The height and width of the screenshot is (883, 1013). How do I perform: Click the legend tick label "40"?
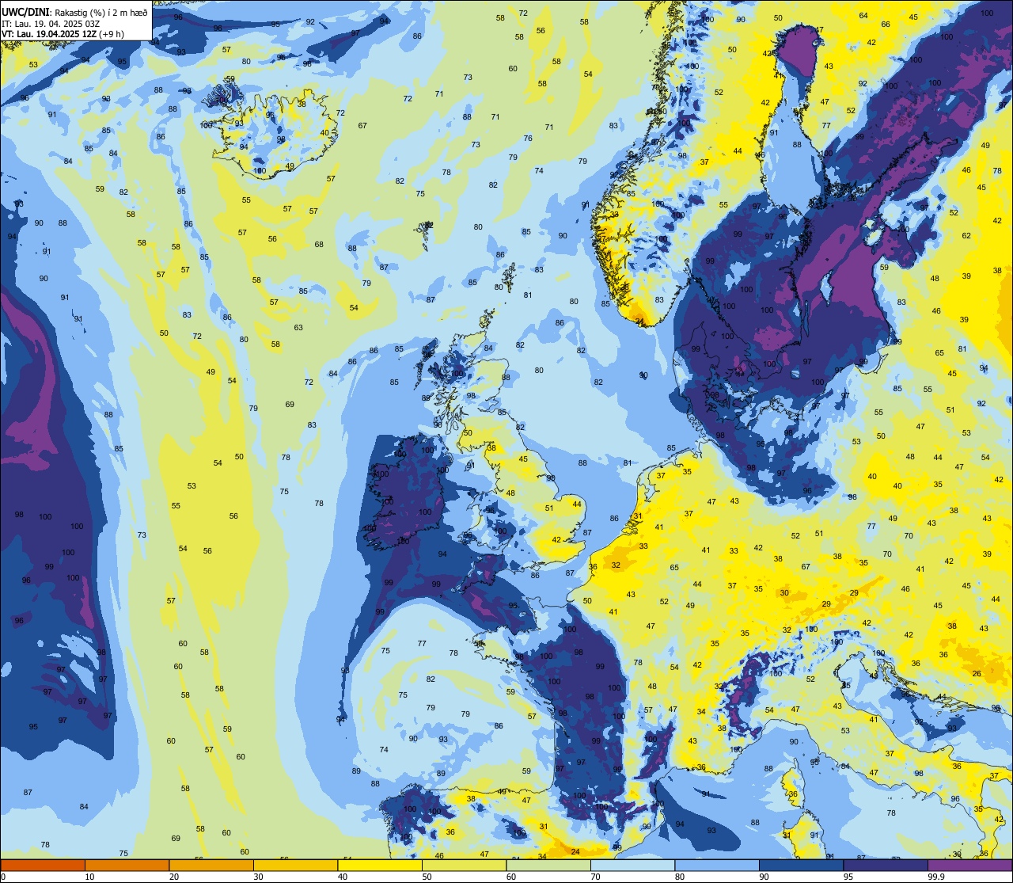click(x=343, y=877)
